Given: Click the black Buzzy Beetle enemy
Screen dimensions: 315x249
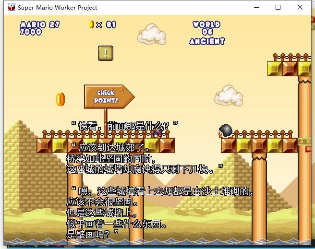Looking at the screenshot, I should point(226,131).
